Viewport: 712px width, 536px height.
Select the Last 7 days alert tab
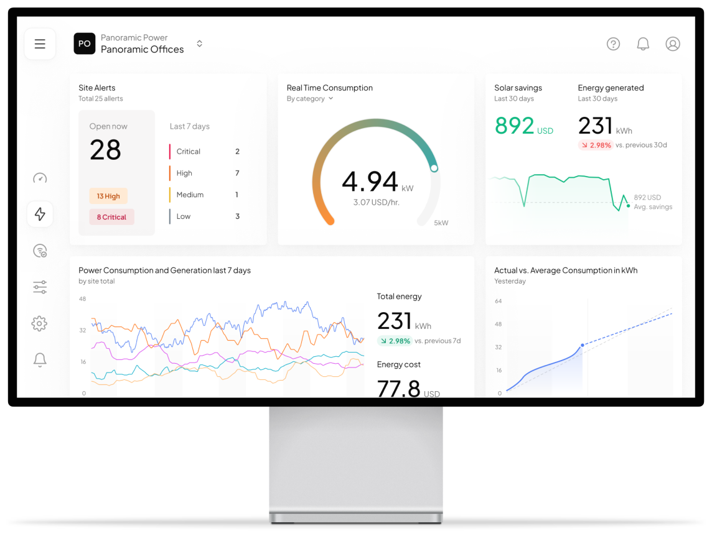coord(189,126)
